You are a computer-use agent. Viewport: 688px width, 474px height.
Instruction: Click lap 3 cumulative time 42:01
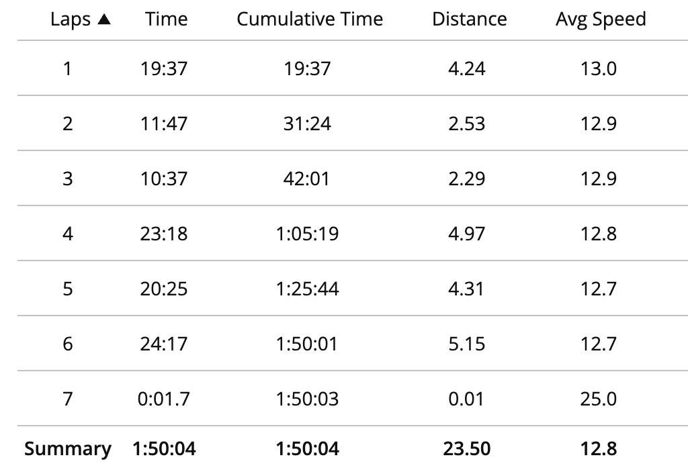point(306,179)
